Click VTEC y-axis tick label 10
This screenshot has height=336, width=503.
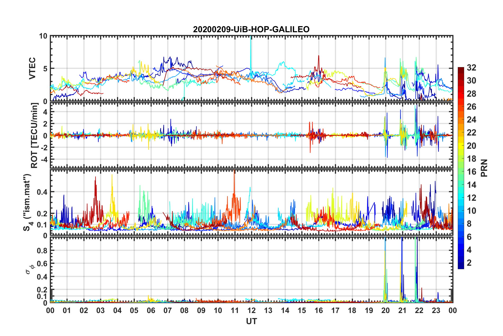coord(43,36)
